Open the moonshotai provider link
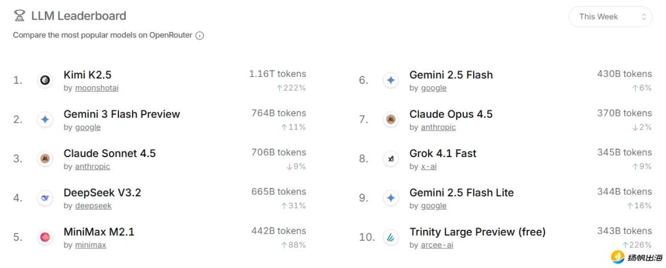666x268 pixels. point(97,88)
